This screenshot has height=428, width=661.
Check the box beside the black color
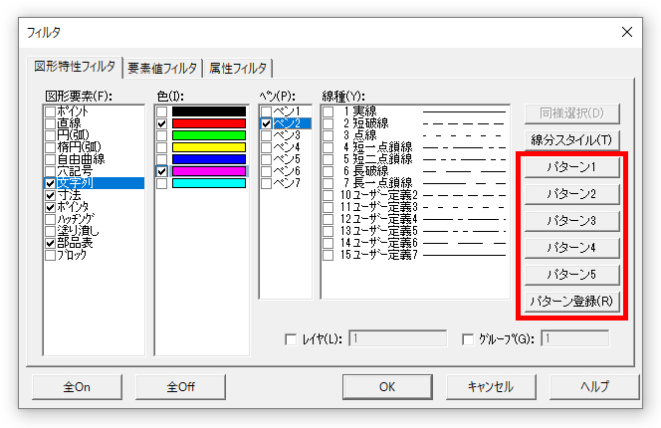tap(161, 111)
